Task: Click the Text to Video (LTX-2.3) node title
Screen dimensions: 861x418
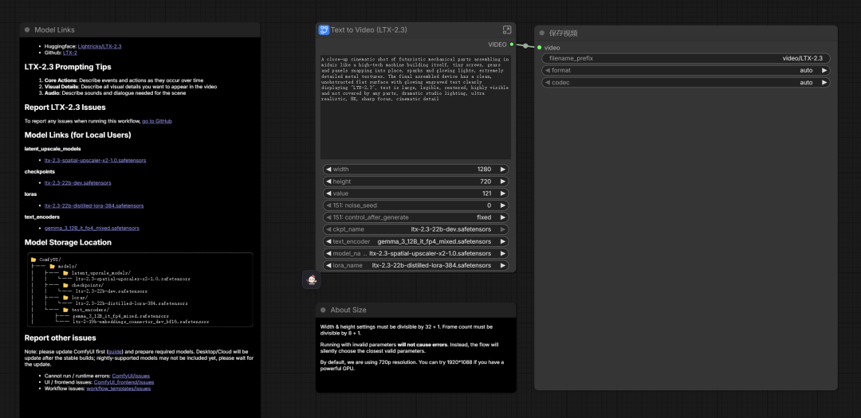Action: (x=369, y=29)
